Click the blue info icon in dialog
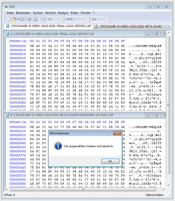The image size is (175, 201). [x=58, y=146]
